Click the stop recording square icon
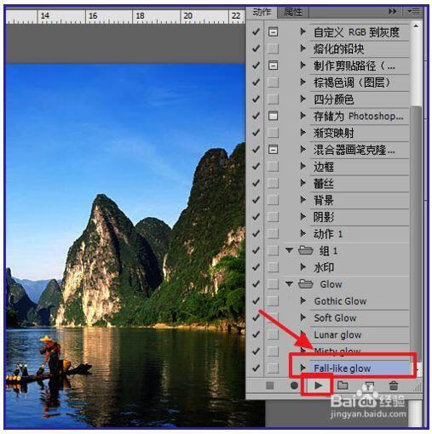Viewport: 432px width, 434px height. (x=270, y=385)
